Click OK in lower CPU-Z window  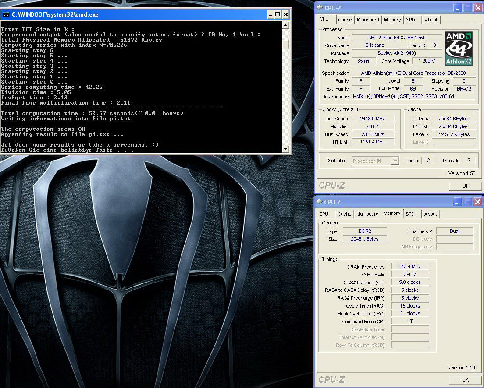(x=465, y=380)
